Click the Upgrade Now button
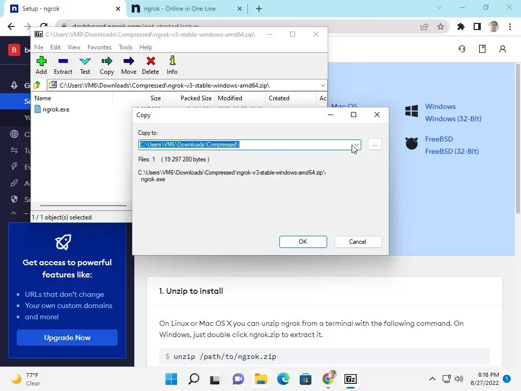Screen dimensions: 521x391 pos(67,338)
